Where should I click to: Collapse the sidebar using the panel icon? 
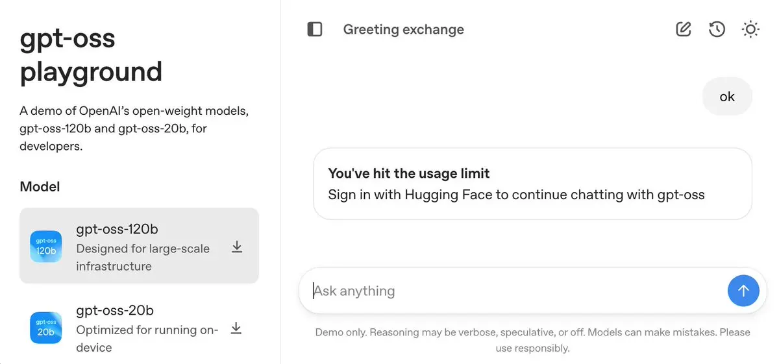click(315, 29)
